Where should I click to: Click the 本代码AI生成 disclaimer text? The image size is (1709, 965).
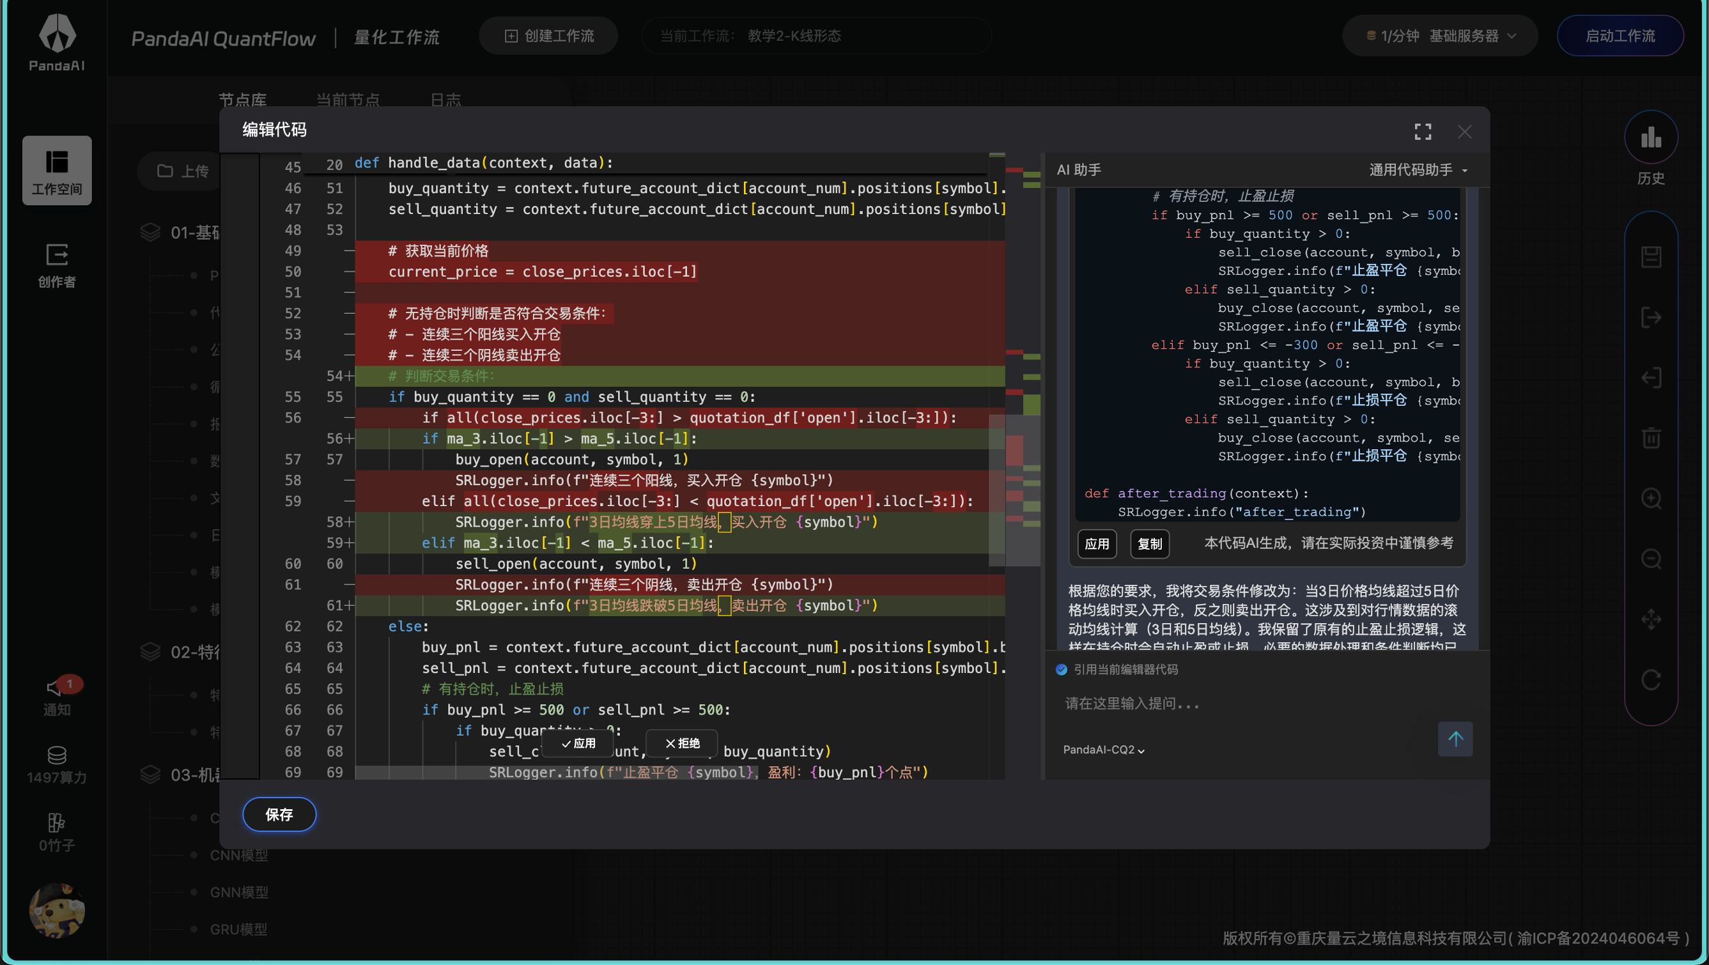pyautogui.click(x=1328, y=543)
